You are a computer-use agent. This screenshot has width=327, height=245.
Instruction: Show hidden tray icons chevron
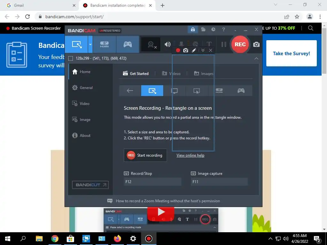[x=270, y=239]
